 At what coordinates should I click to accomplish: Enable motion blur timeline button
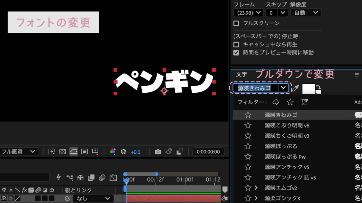click(x=102, y=178)
